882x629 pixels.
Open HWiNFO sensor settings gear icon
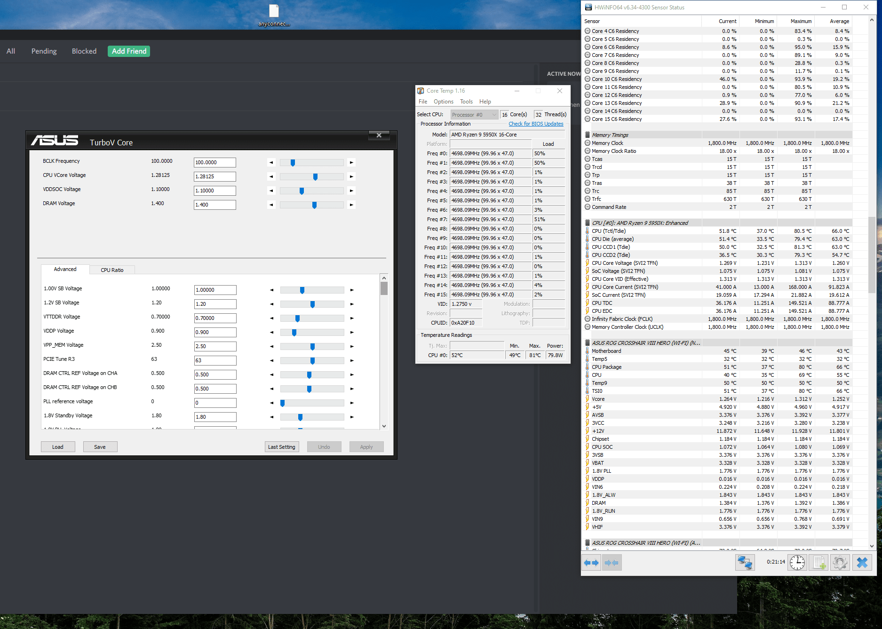pos(840,562)
